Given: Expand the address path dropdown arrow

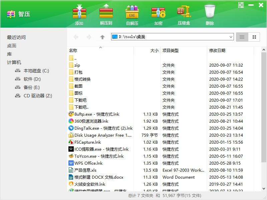Looking at the screenshot, I should point(231,37).
